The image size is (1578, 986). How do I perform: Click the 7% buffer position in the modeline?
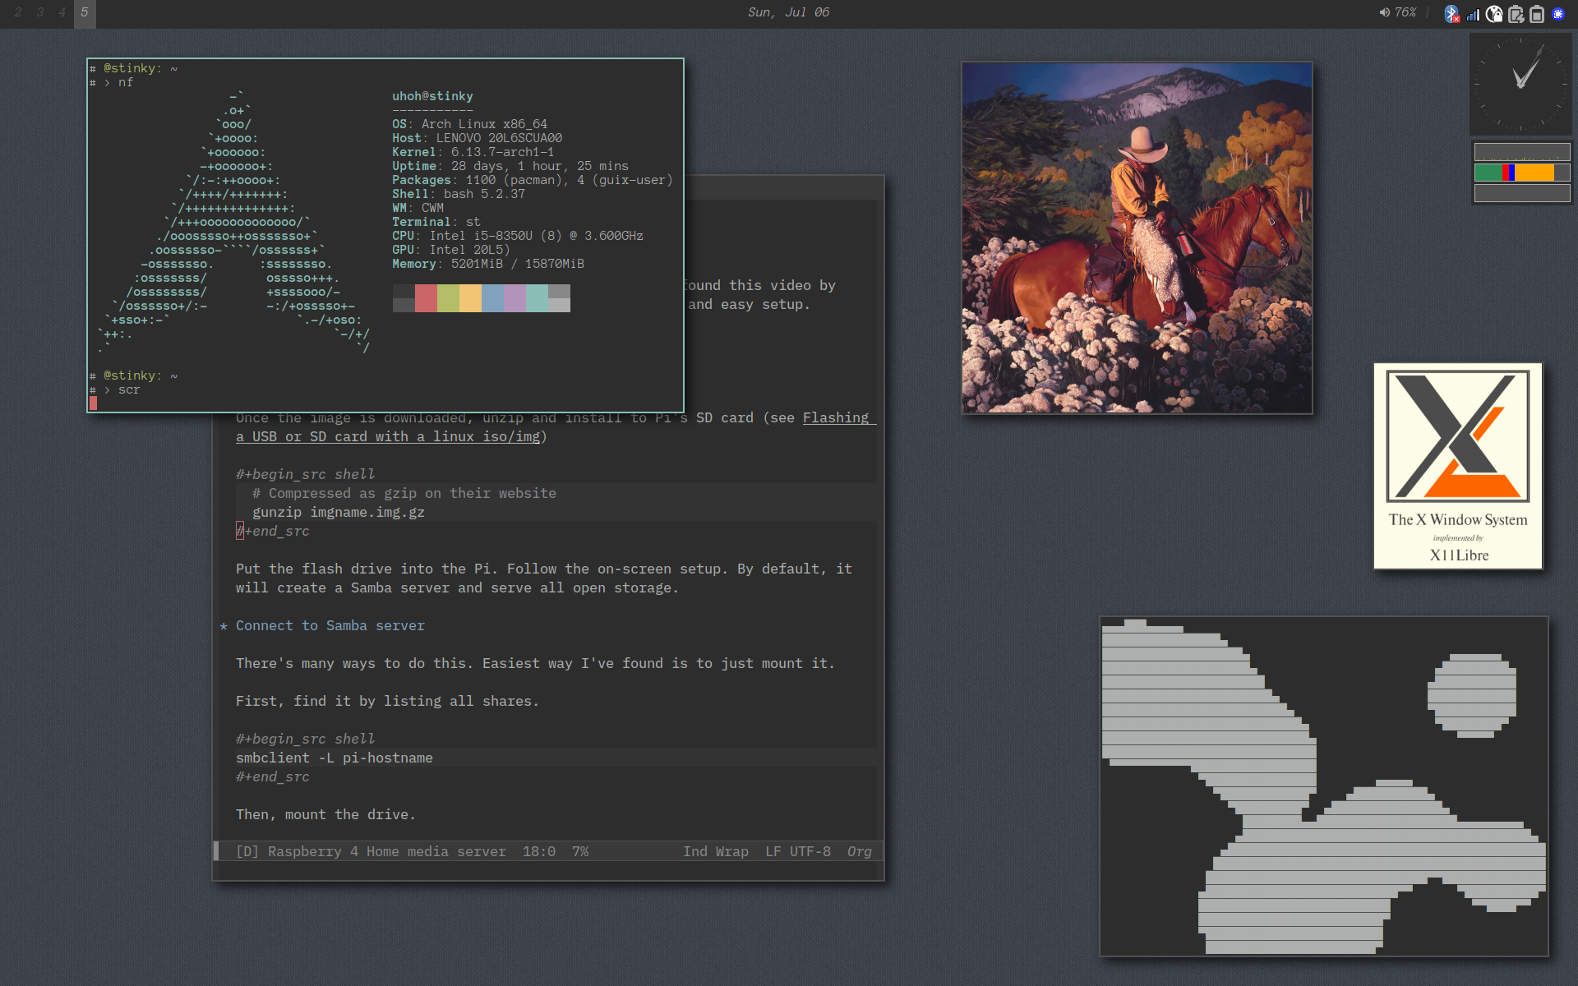[580, 851]
